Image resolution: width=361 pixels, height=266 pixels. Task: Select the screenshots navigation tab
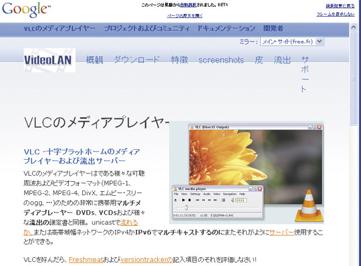(221, 60)
